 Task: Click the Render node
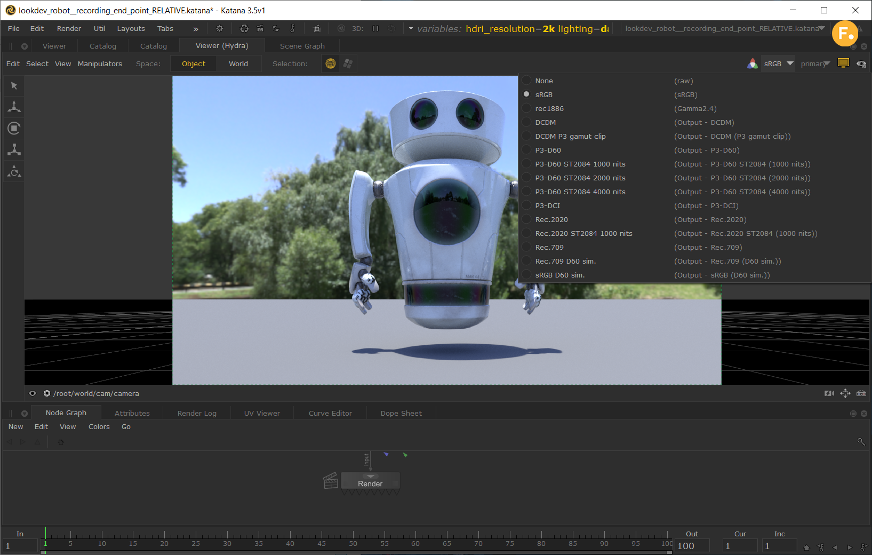(x=370, y=483)
